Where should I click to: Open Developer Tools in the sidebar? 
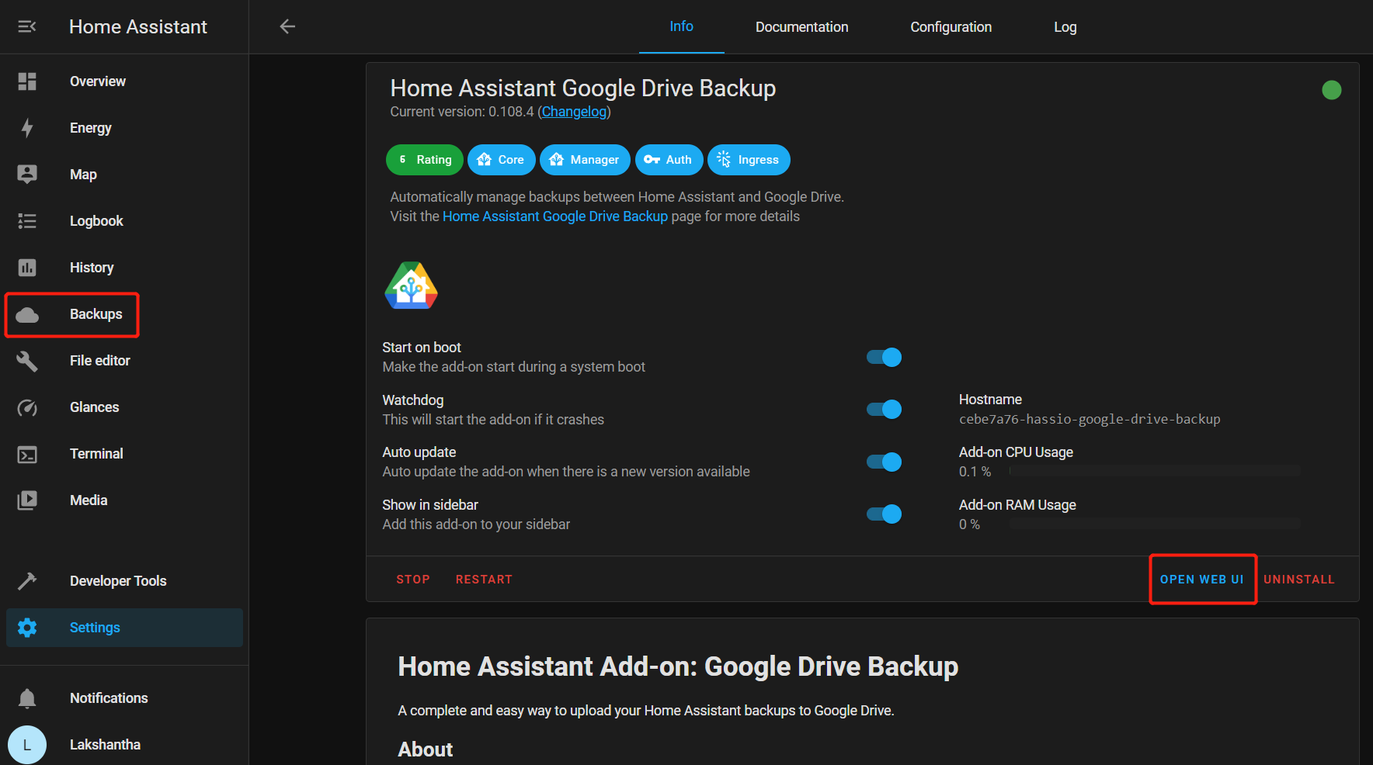click(124, 581)
